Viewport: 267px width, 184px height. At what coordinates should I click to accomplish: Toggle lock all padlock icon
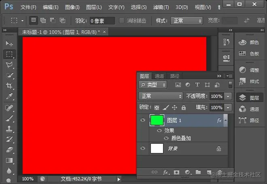(184, 108)
